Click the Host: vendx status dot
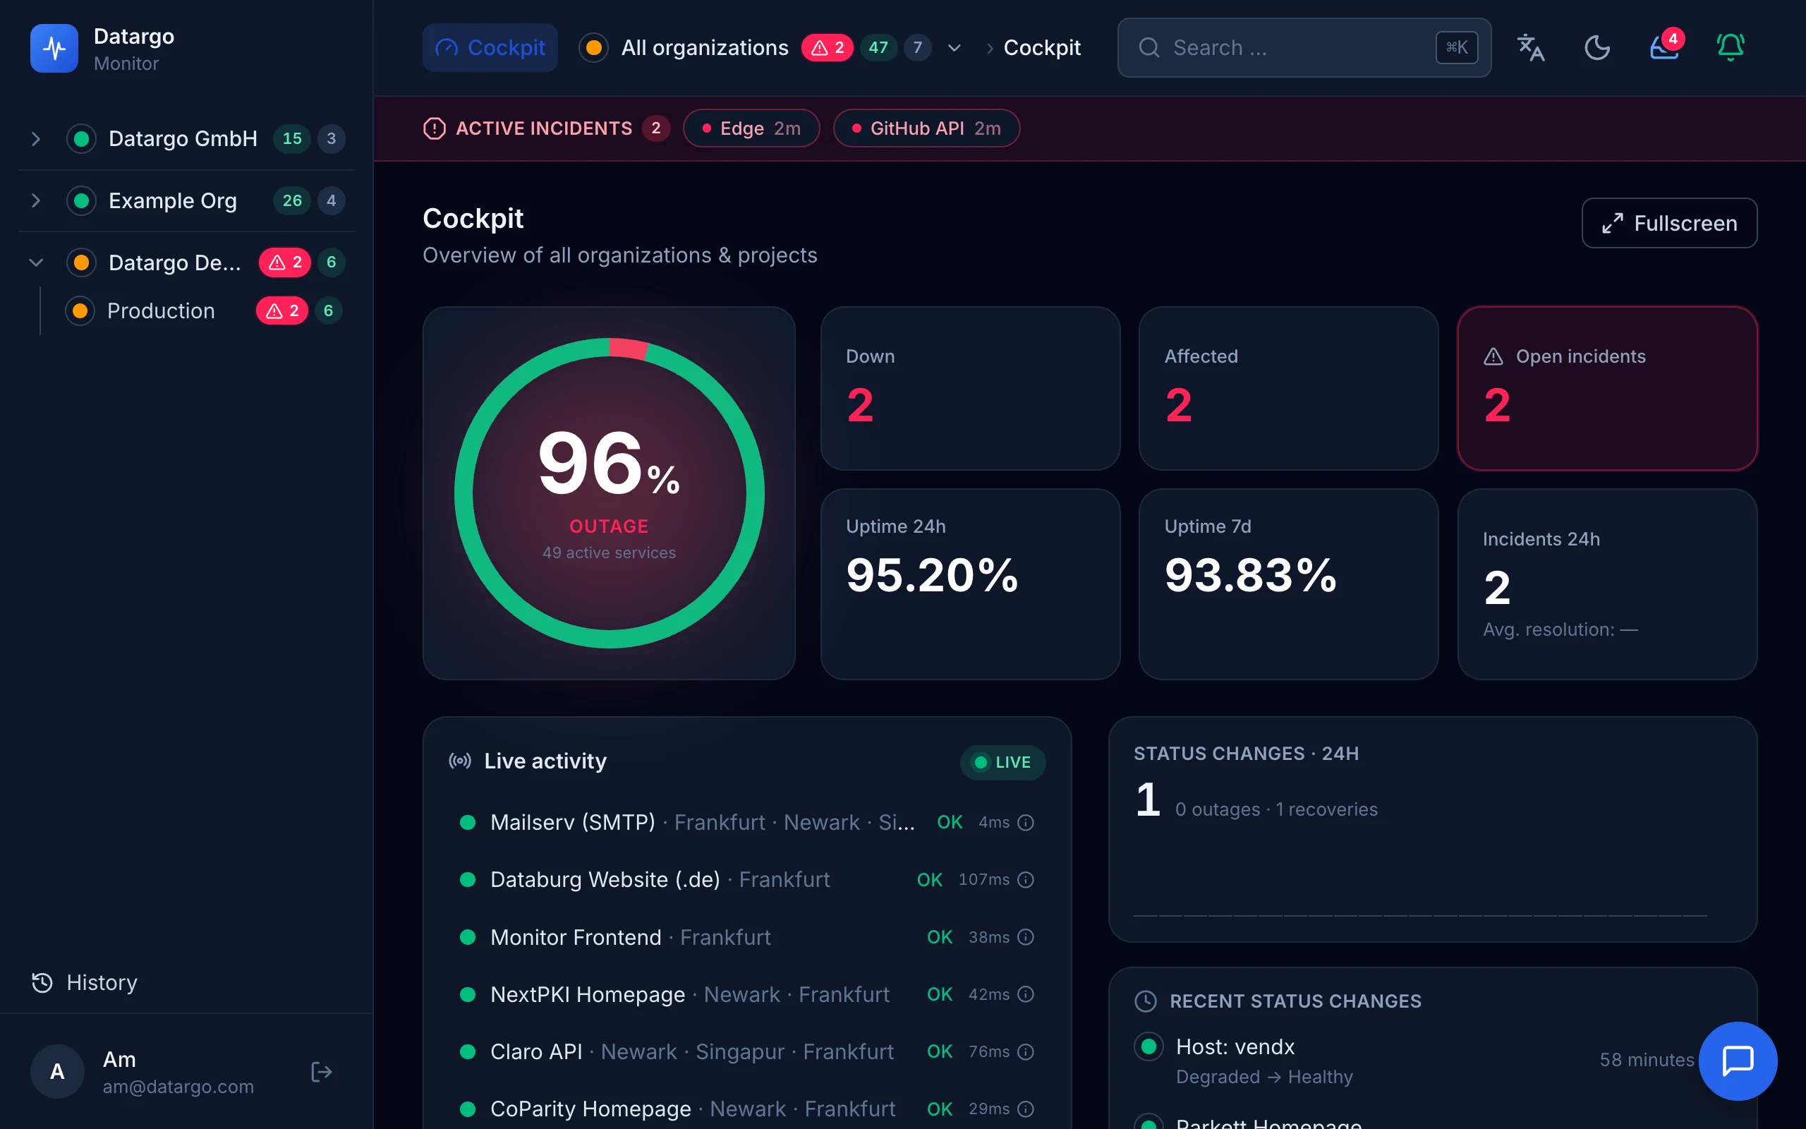 click(1149, 1046)
